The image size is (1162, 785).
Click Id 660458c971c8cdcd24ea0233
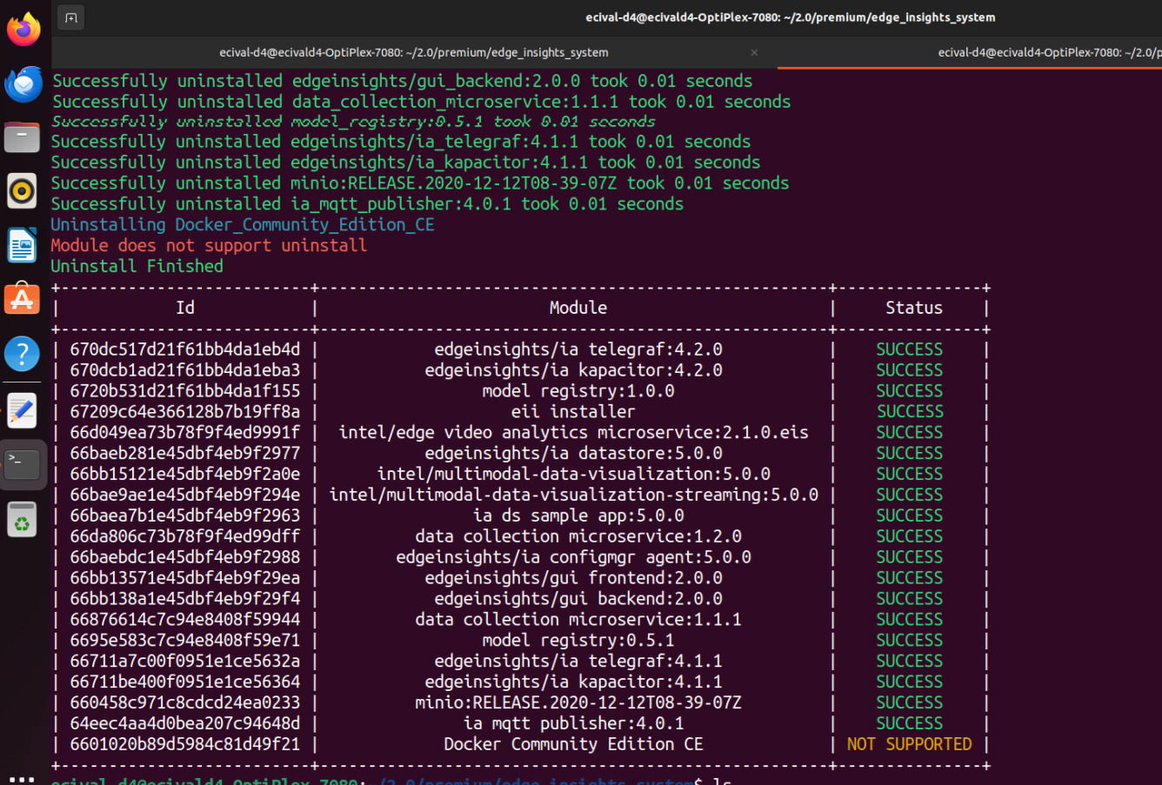(185, 703)
